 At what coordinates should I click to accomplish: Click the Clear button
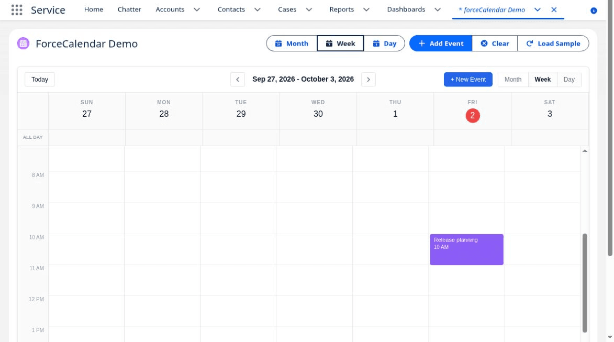click(x=495, y=43)
